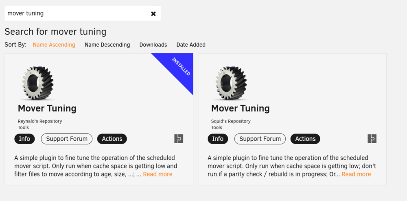The image size is (407, 201).
Task: Expand Read more on Reynald's plugin description
Action: [158, 174]
